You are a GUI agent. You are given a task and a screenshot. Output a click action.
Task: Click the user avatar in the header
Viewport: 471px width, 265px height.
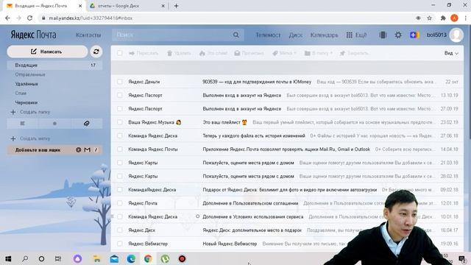(x=456, y=35)
